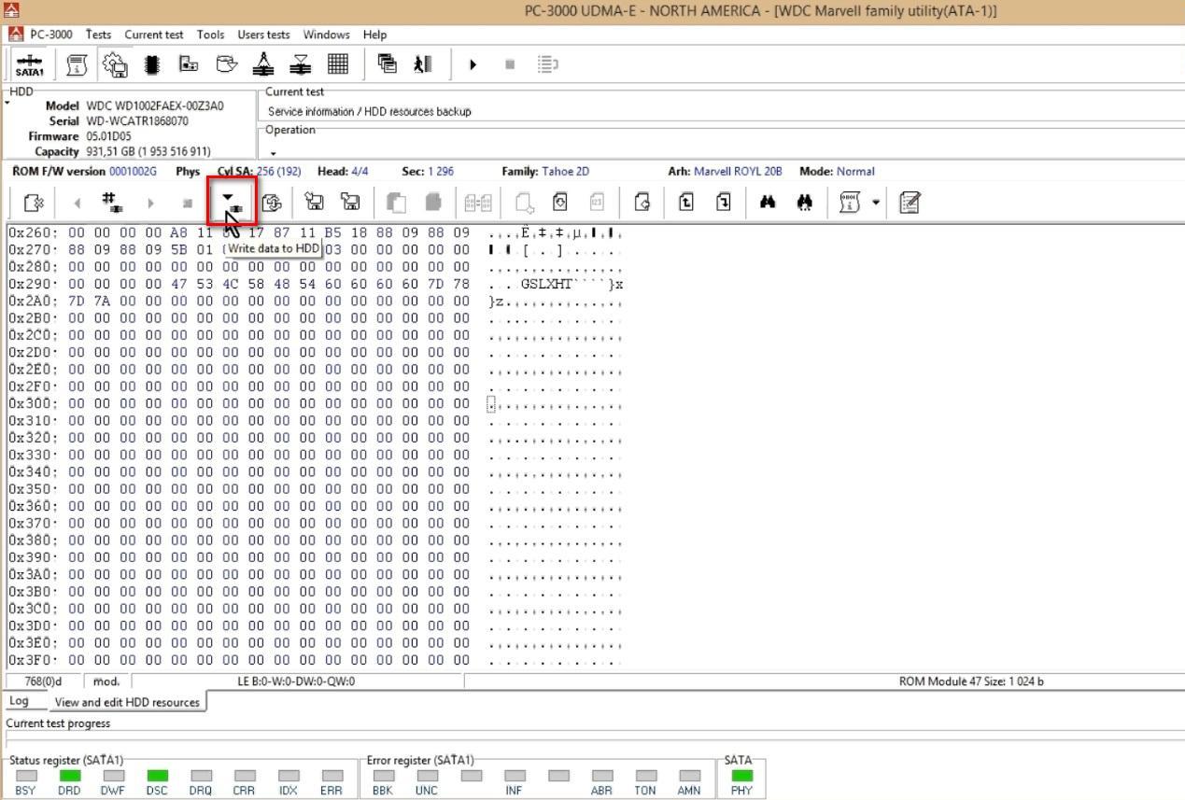This screenshot has height=800, width=1185.
Task: Click the hex offset label 0x290
Action: click(x=33, y=284)
